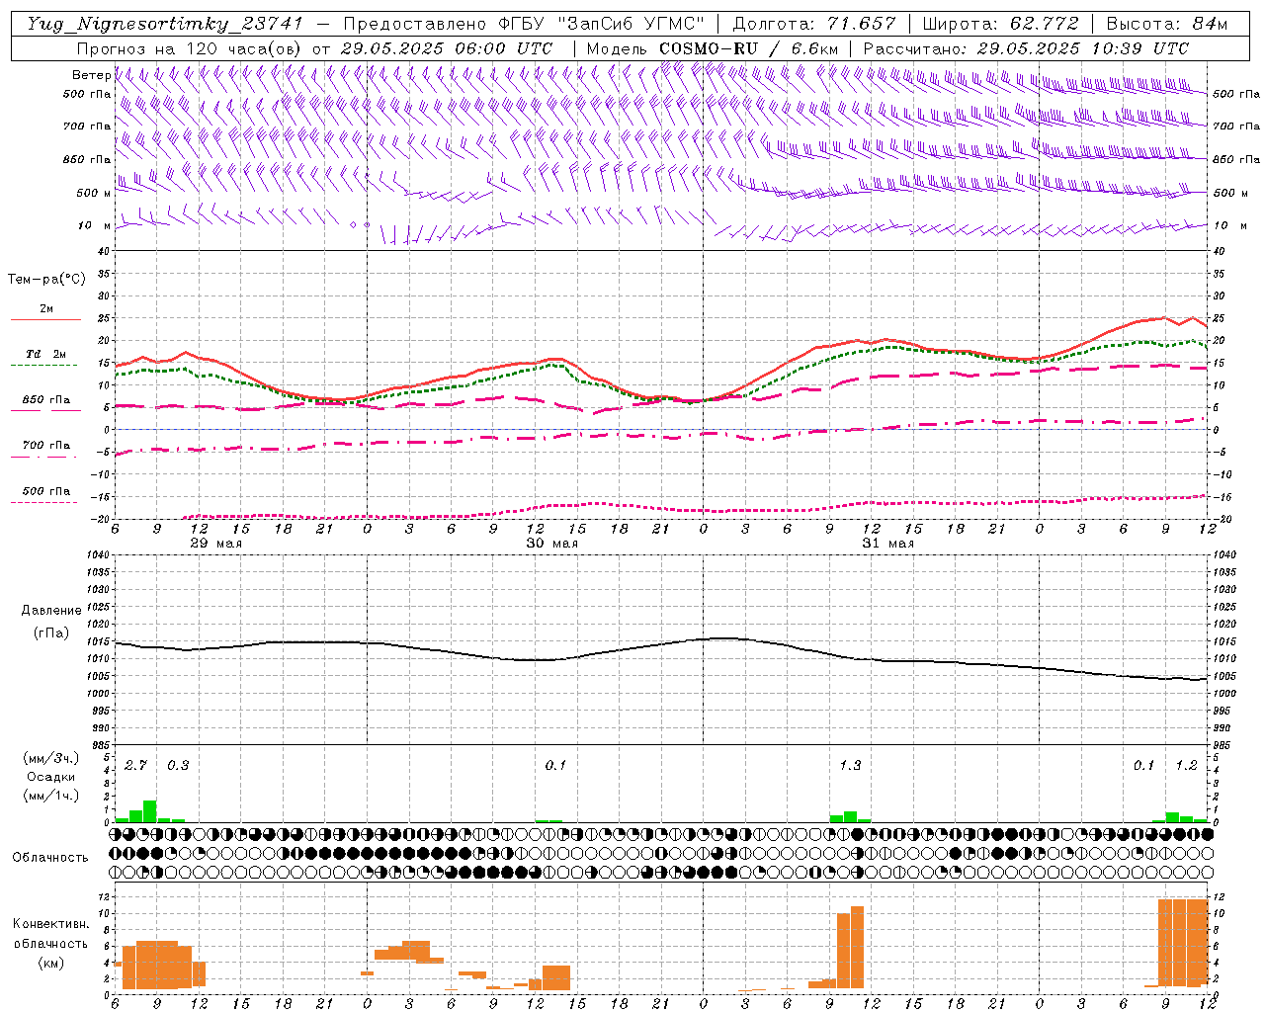Click the 'Td 2м' legend label
Viewport: 1265px width, 1012px height.
45,354
